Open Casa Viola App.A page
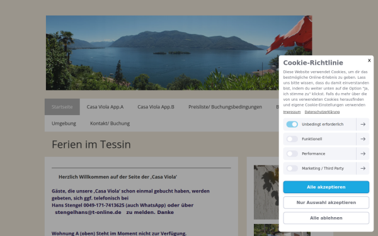Image resolution: width=378 pixels, height=236 pixels. 105,107
